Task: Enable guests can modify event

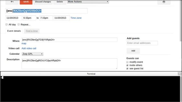Action: [x=127, y=62]
